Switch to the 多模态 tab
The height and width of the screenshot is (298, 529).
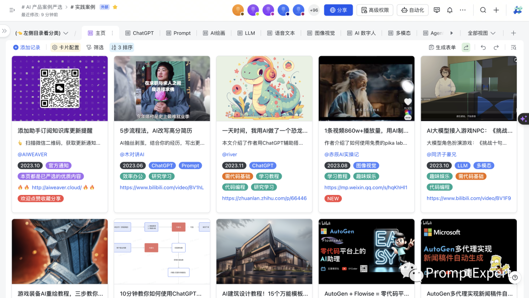400,33
